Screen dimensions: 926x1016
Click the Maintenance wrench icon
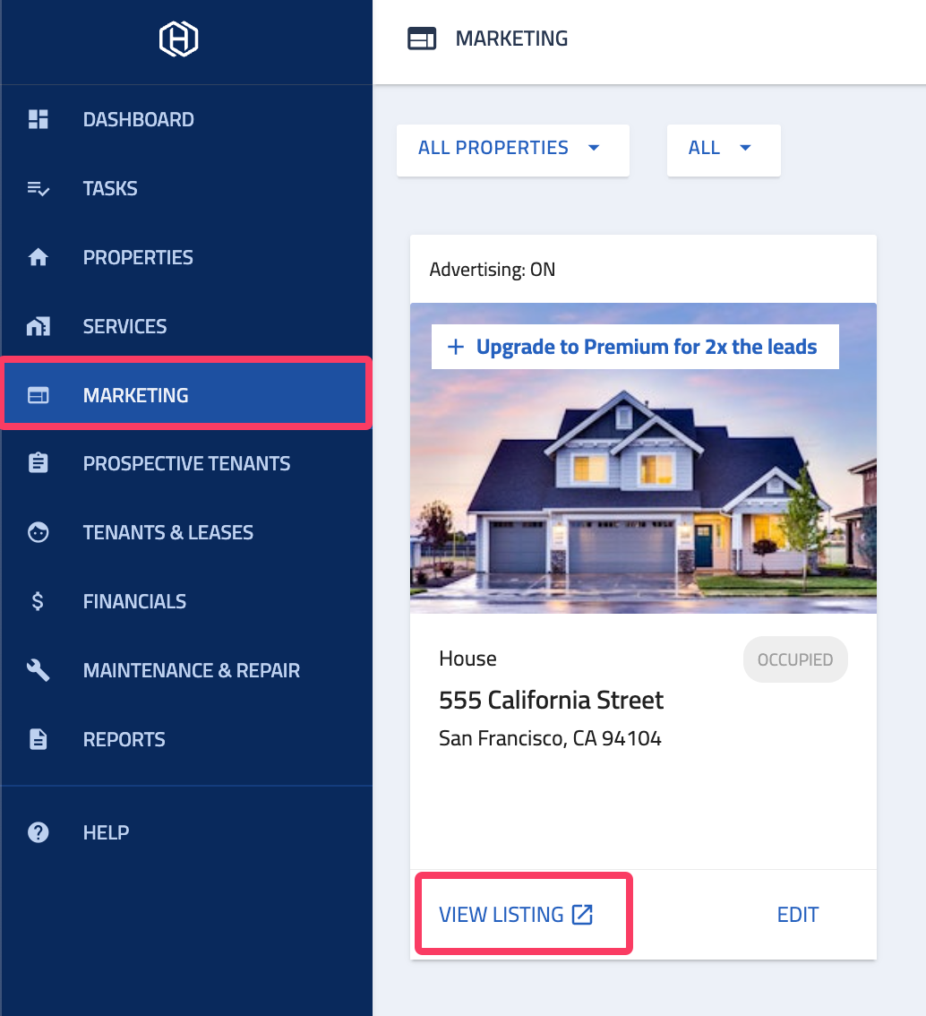point(39,670)
